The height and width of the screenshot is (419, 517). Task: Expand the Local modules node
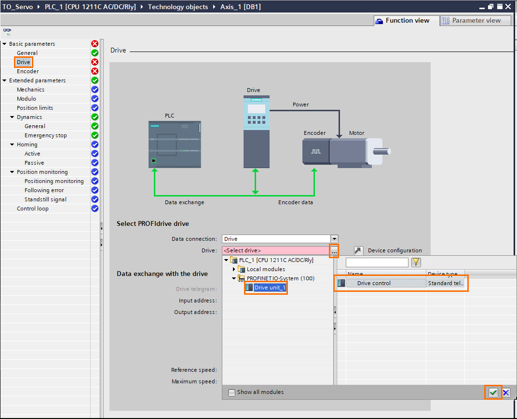pos(233,269)
